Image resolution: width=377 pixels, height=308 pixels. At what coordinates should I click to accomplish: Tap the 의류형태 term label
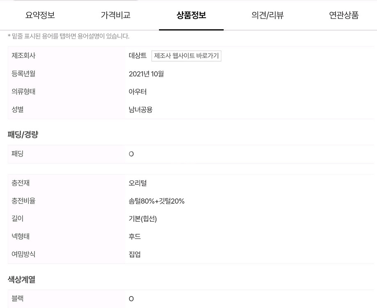[24, 92]
